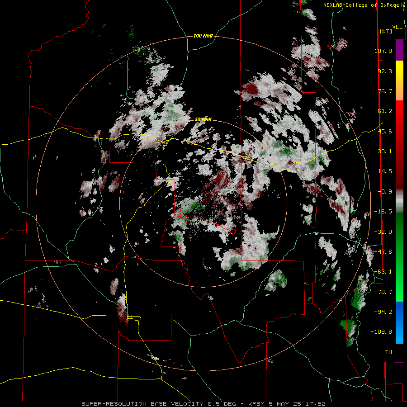Click the -63.1 legend value
The width and height of the screenshot is (407, 407).
coord(383,272)
